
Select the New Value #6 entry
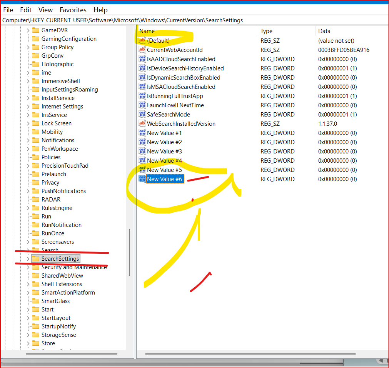[x=164, y=179]
